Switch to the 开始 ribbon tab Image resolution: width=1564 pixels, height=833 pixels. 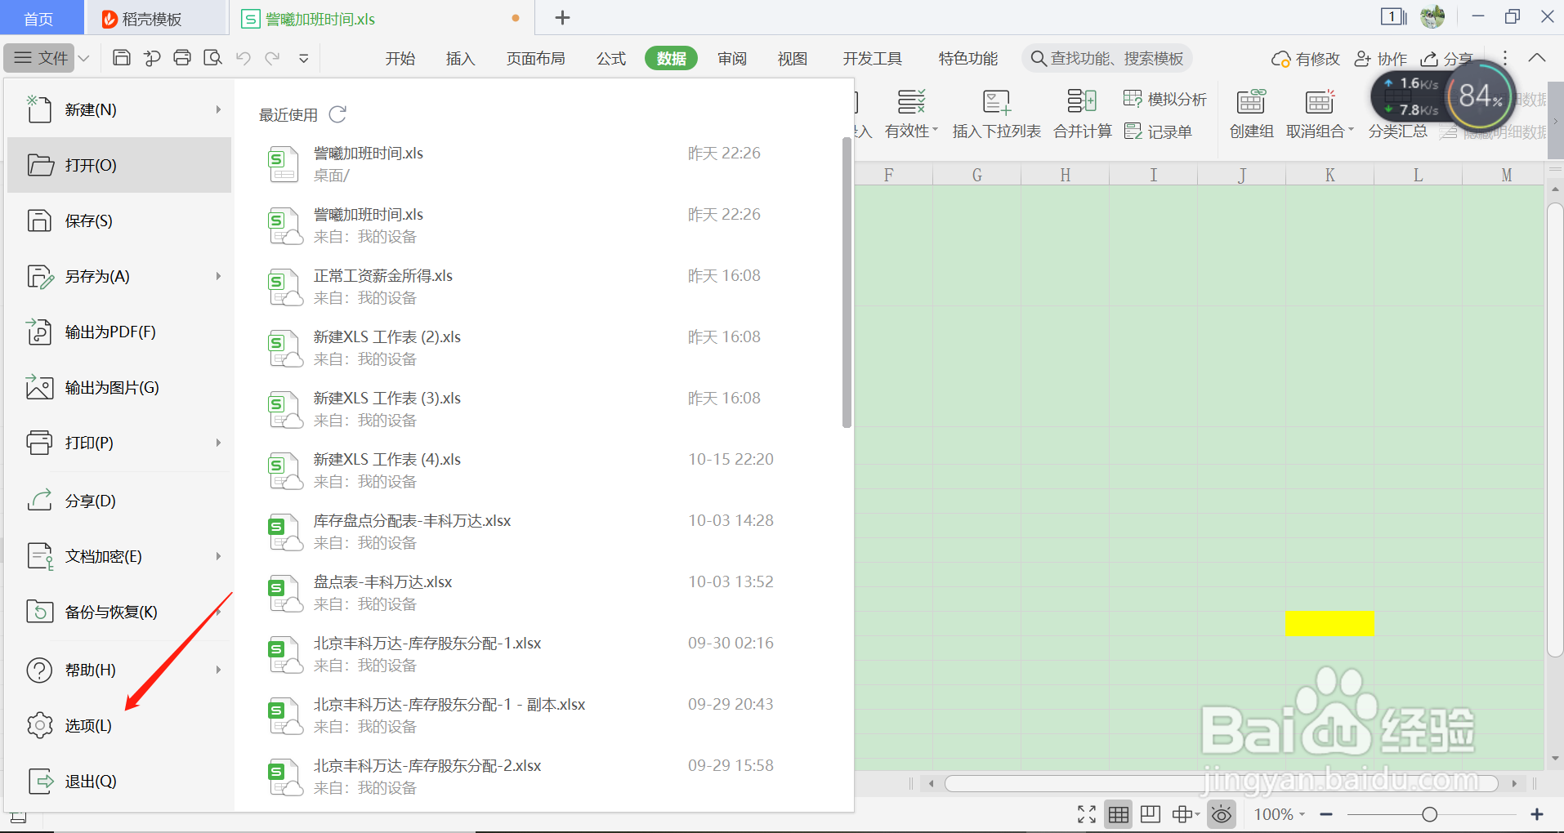[x=400, y=58]
